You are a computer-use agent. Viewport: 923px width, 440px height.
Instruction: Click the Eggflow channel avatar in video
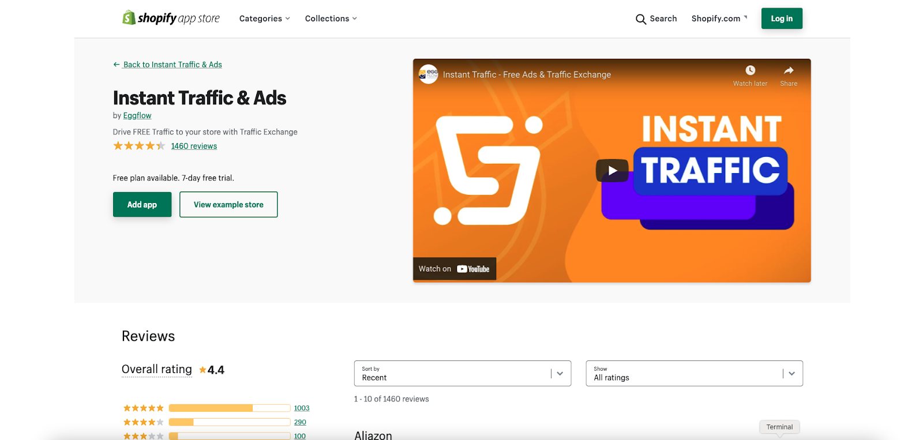pos(429,74)
